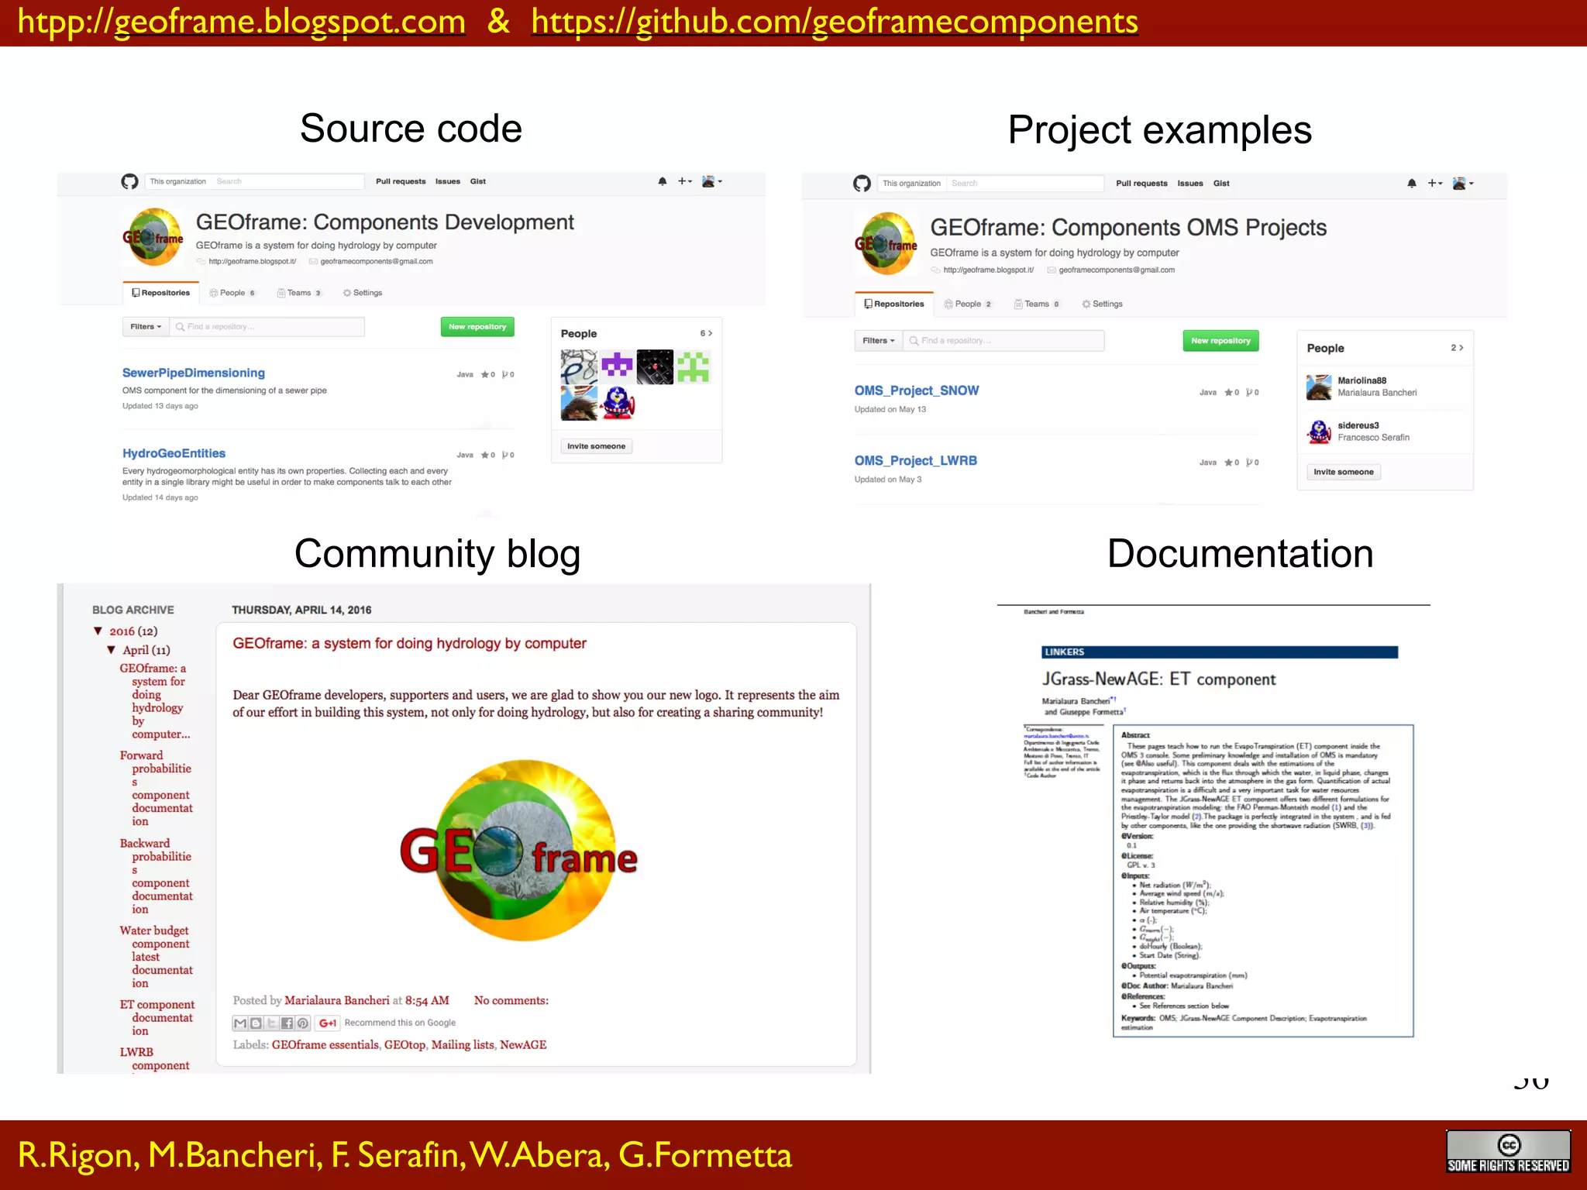Open SewerPipeDimensioning repository
Screen dimensions: 1587x1190
[x=194, y=373]
